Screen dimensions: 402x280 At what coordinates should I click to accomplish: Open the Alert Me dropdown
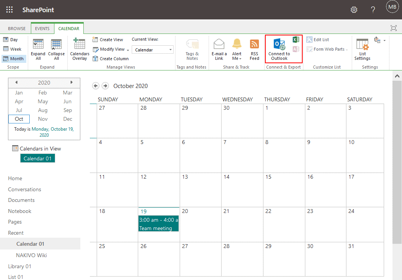(x=237, y=49)
